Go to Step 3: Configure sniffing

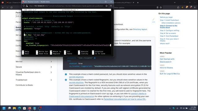click(x=170, y=31)
